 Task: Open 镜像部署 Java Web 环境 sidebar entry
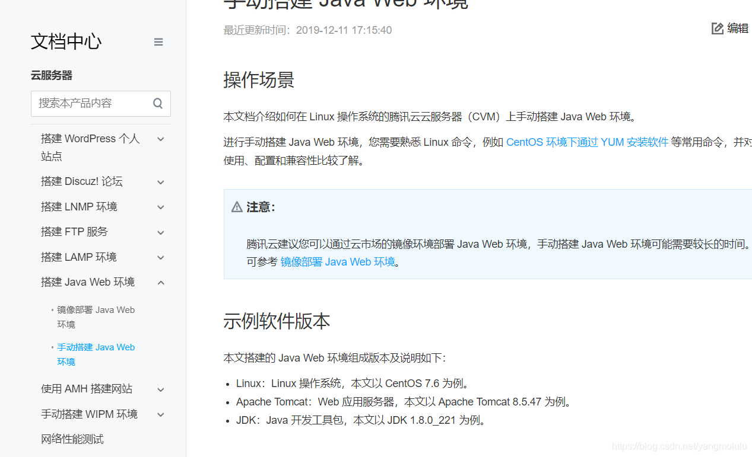tap(96, 317)
